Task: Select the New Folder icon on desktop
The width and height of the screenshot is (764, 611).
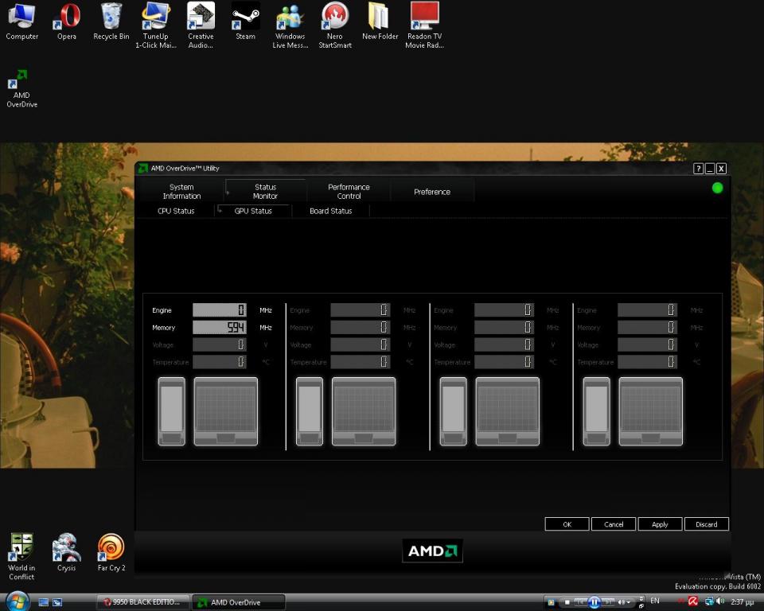Action: click(380, 21)
